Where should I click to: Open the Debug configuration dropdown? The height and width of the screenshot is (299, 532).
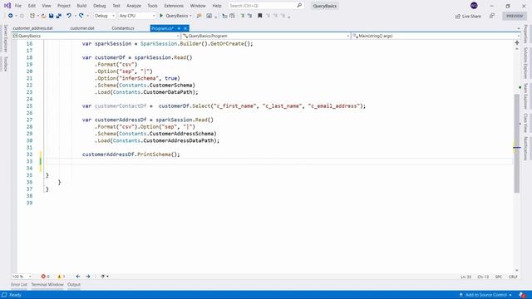click(x=105, y=16)
